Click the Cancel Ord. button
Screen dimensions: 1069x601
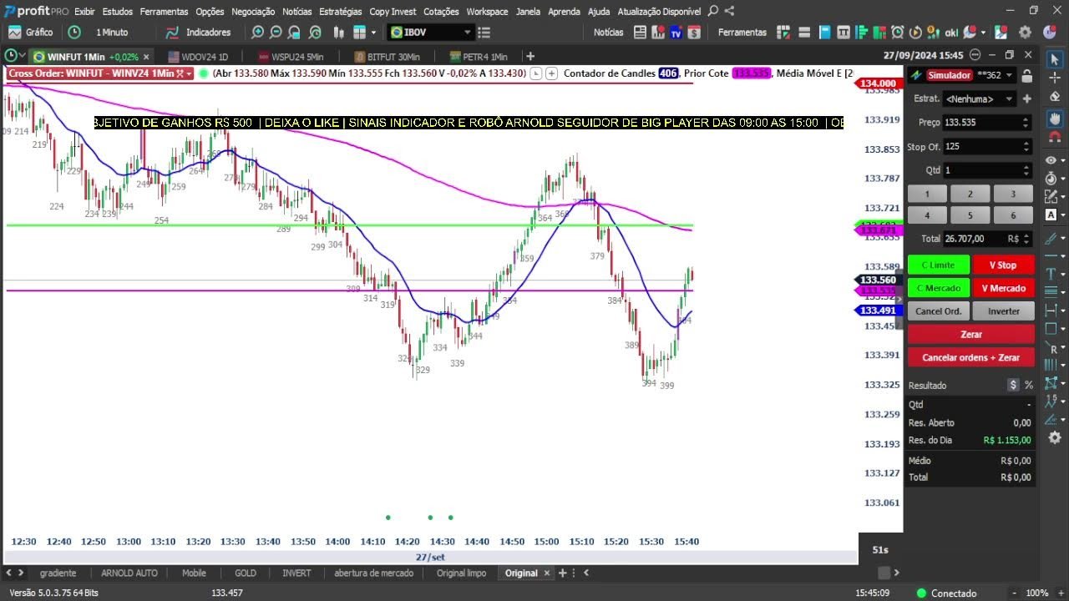pos(939,311)
